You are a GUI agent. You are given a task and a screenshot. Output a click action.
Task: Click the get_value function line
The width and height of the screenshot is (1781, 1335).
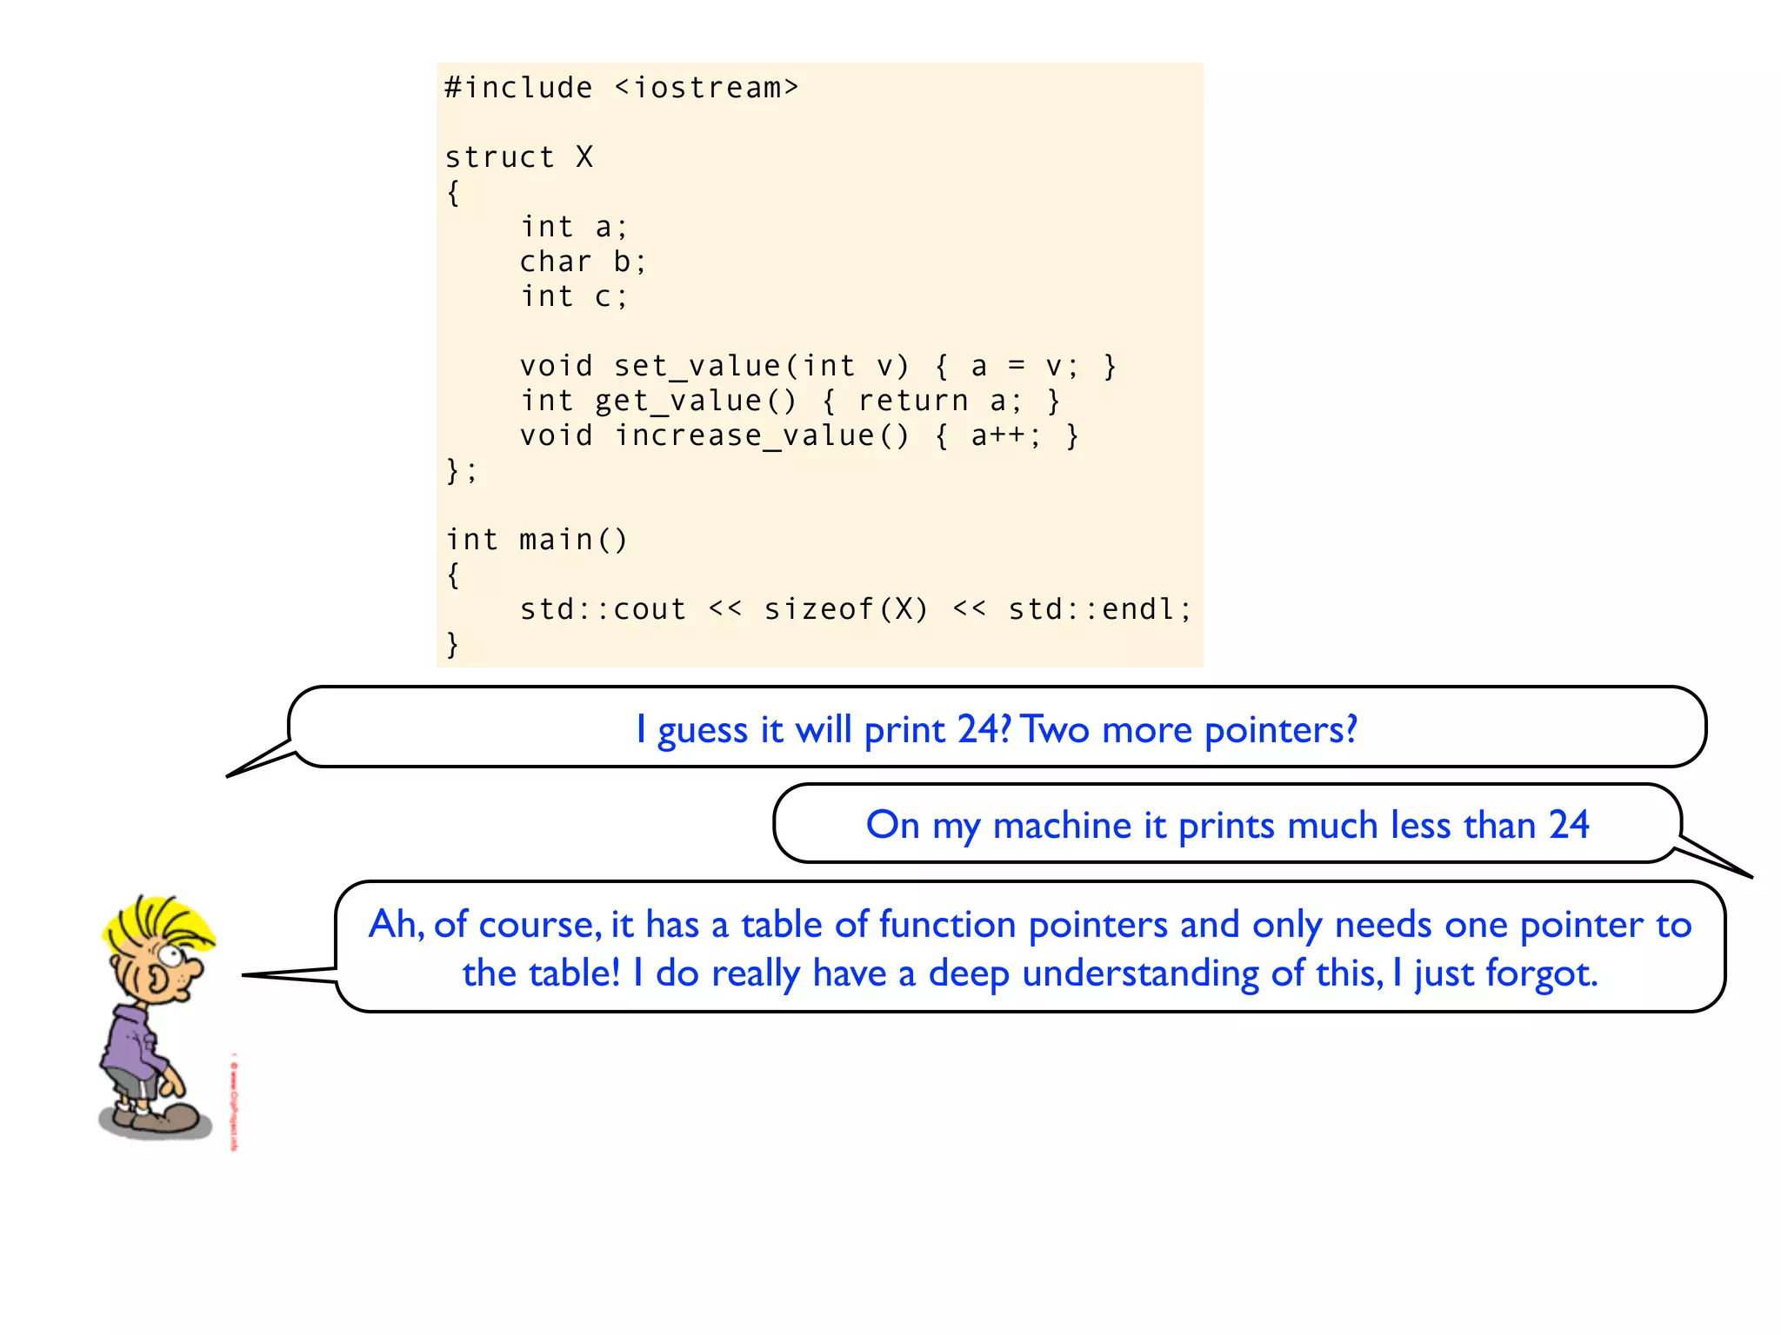pyautogui.click(x=790, y=401)
